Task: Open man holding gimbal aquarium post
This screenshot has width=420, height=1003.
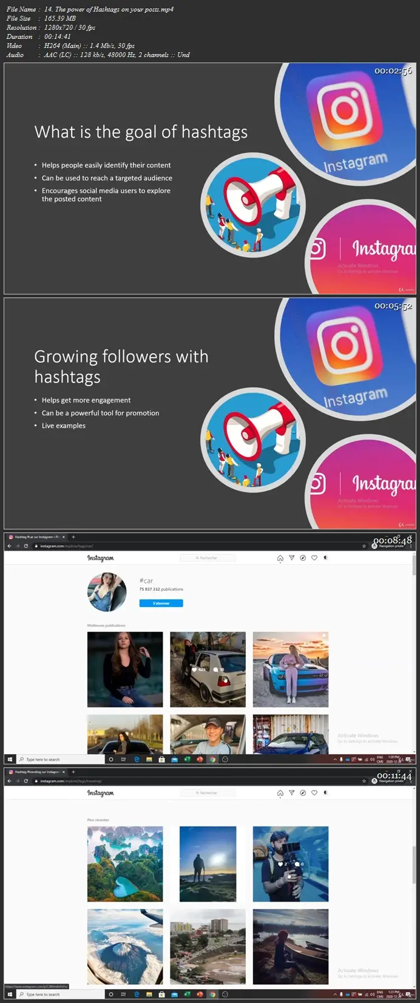Action: [x=291, y=864]
